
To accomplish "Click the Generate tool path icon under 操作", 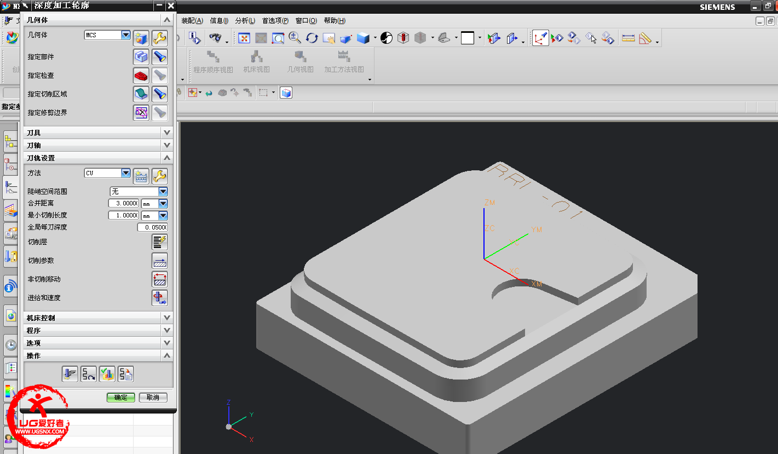I will point(70,373).
